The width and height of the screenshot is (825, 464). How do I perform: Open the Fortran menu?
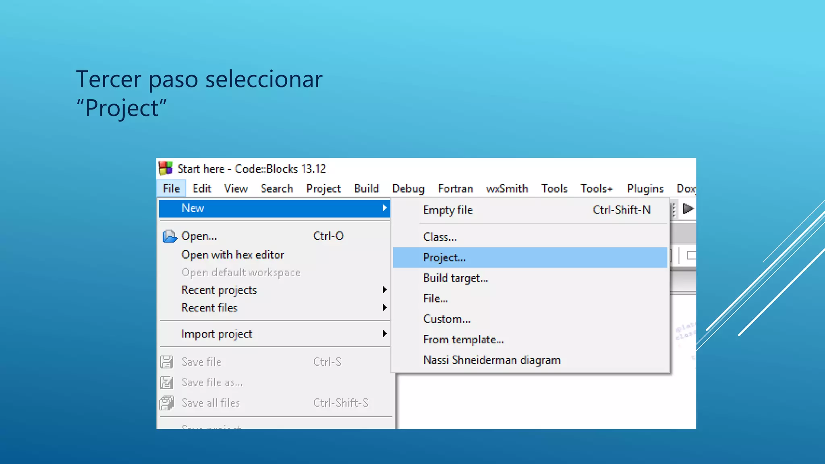(455, 188)
